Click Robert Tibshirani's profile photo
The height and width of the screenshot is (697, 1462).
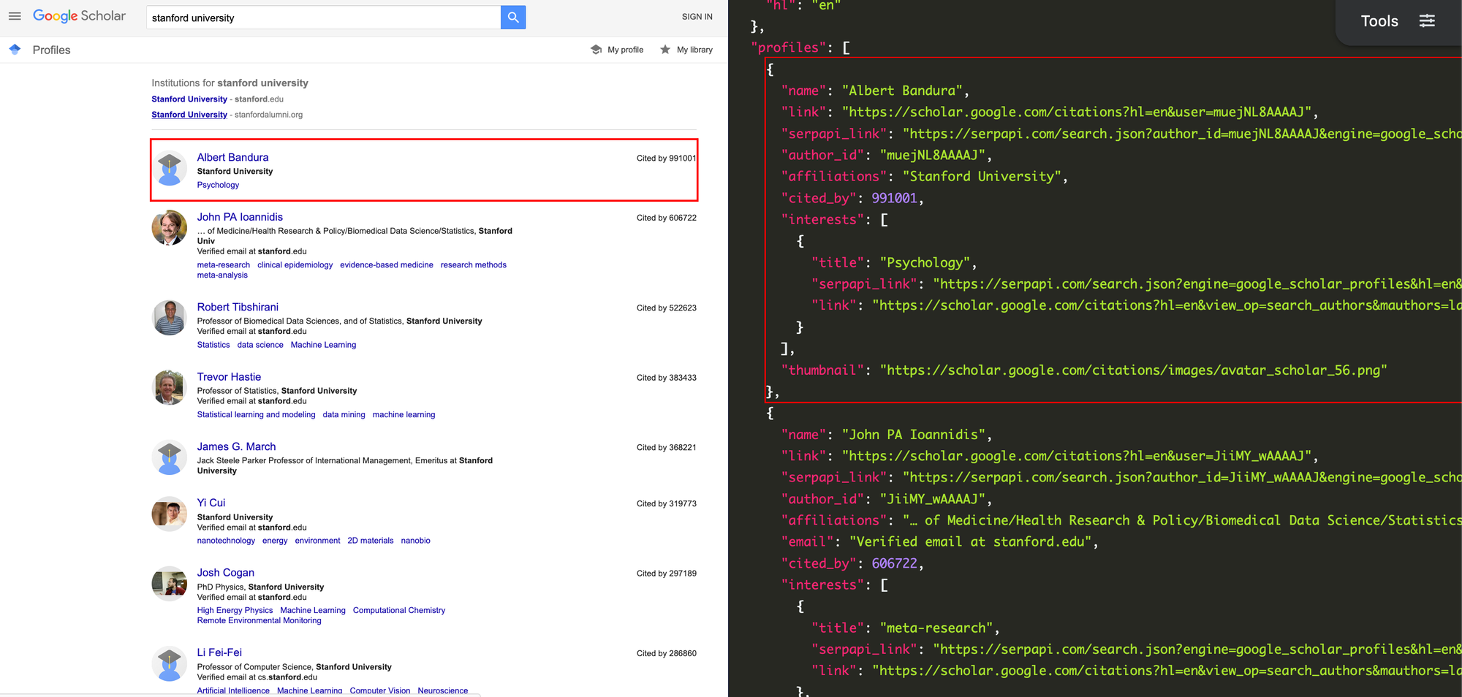170,318
